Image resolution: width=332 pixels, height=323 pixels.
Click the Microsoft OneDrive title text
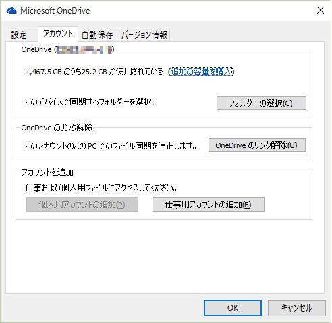click(x=55, y=11)
